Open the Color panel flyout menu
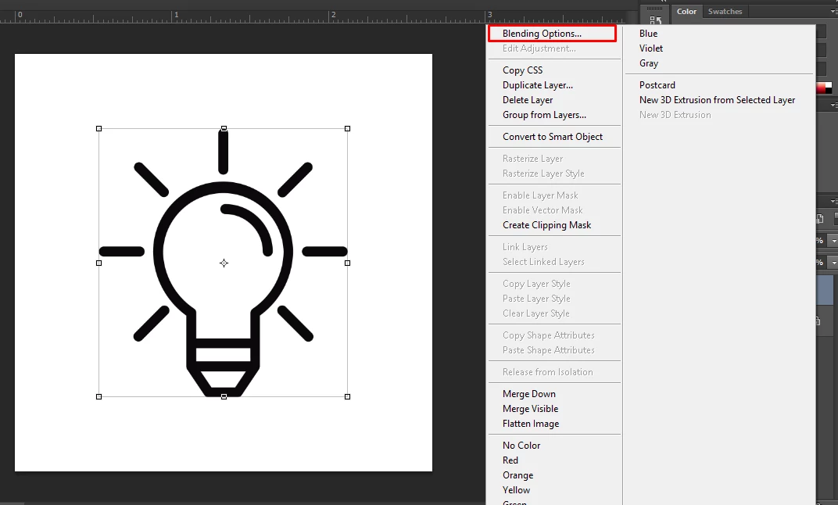This screenshot has height=505, width=838. [833, 11]
